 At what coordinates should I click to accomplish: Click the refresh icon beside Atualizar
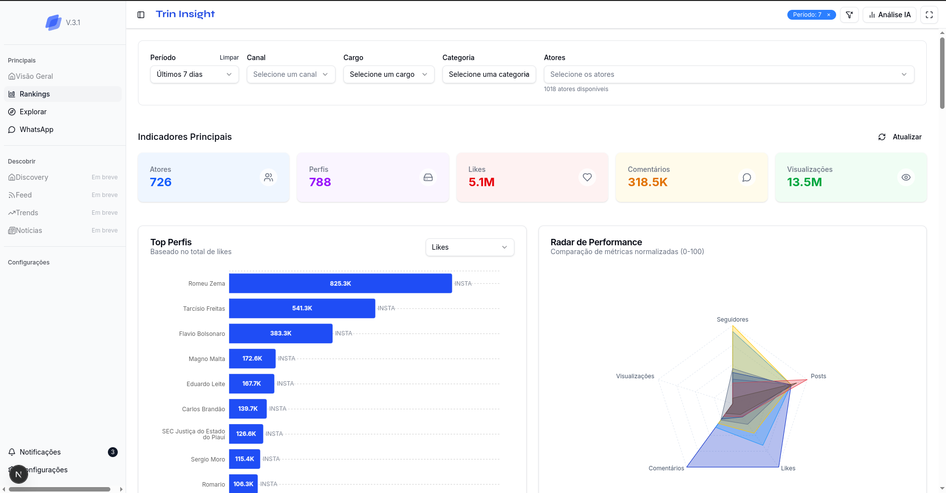[x=882, y=137]
